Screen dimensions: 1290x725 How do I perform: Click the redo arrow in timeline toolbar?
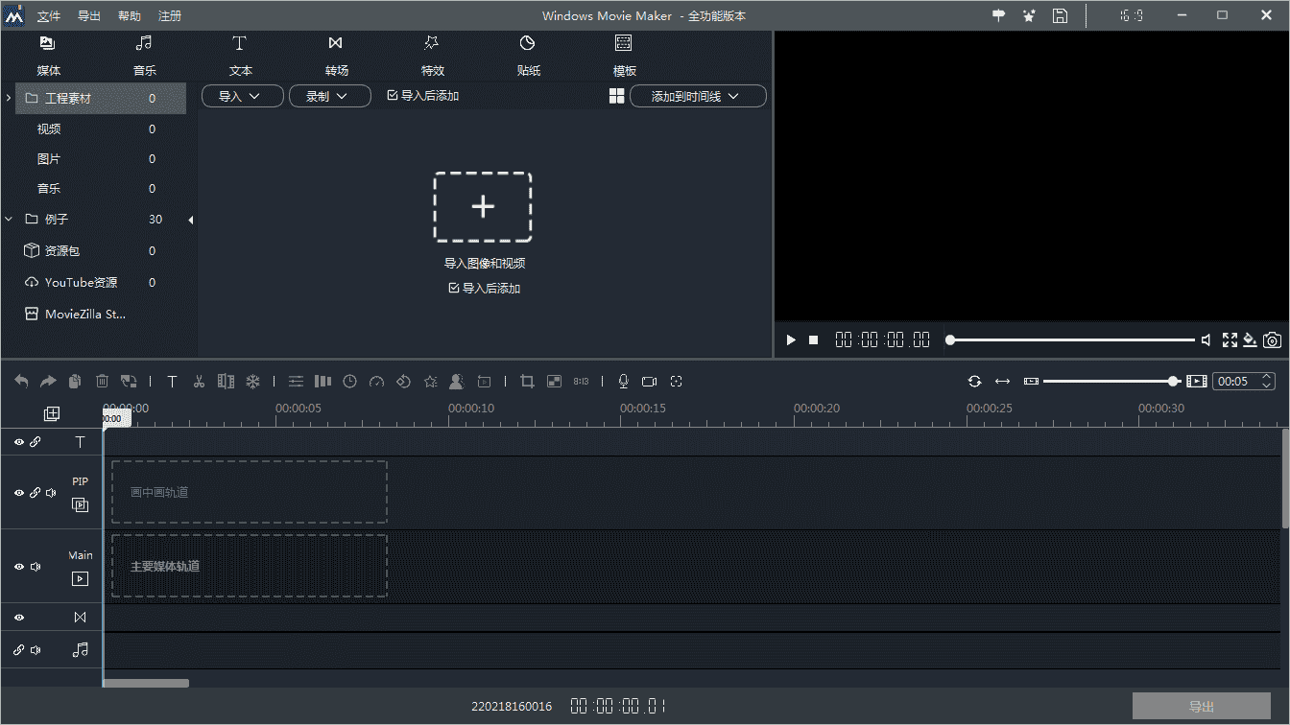(x=48, y=382)
